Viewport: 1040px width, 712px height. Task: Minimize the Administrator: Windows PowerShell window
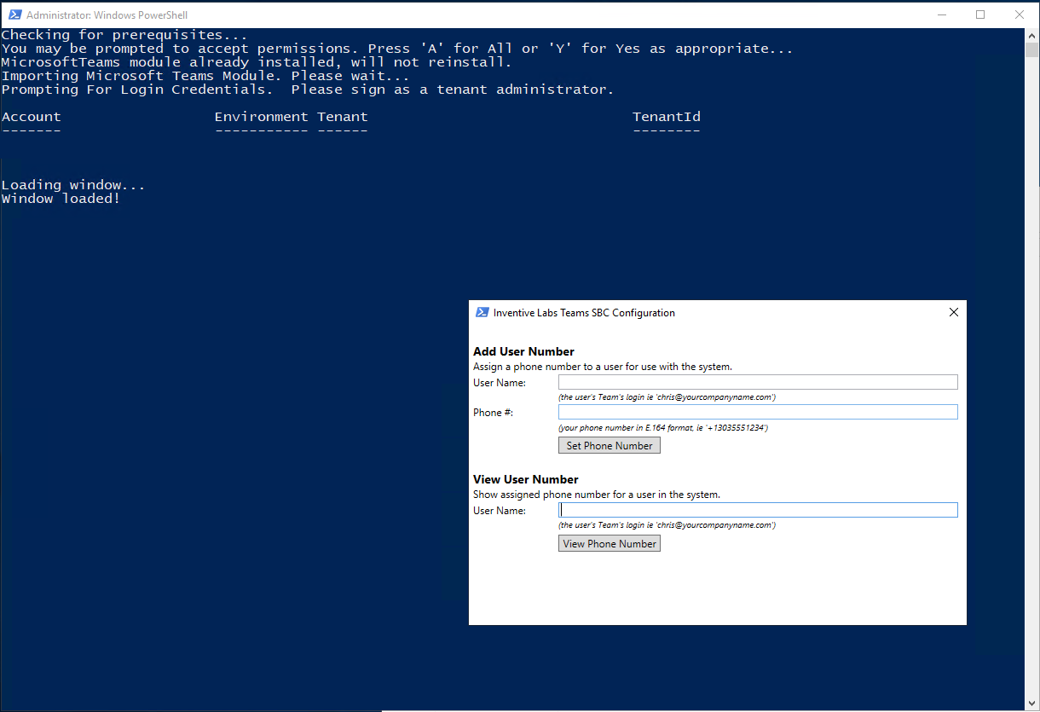point(942,14)
